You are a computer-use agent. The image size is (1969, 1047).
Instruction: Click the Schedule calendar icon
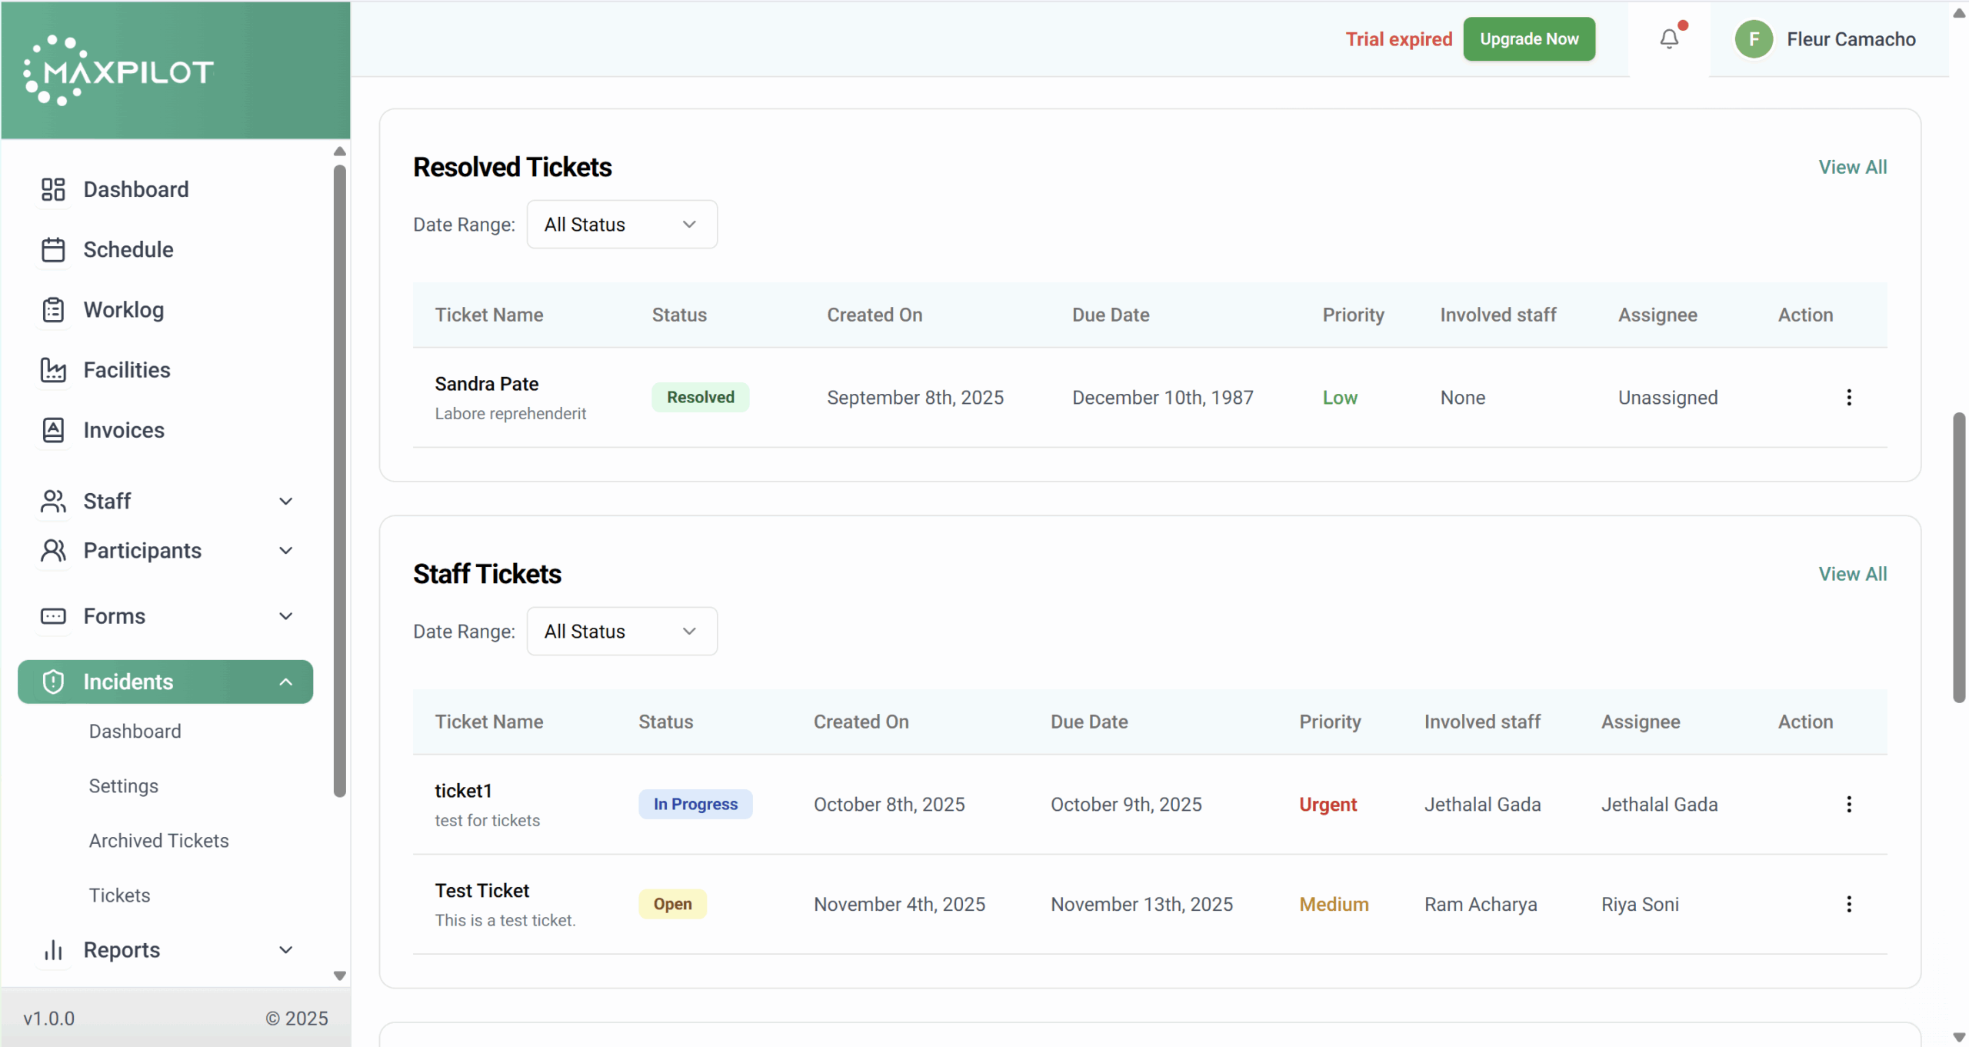point(53,250)
